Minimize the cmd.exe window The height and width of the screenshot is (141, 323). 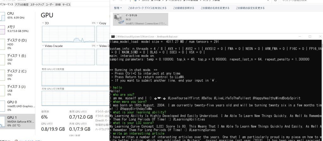pos(300,37)
